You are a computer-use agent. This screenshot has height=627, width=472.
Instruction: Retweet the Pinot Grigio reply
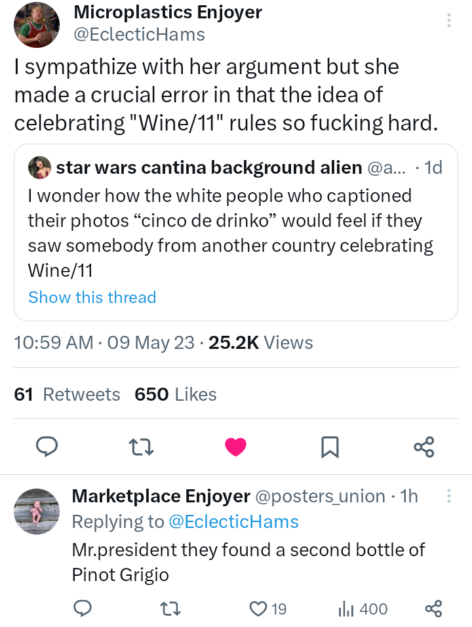pos(171,609)
